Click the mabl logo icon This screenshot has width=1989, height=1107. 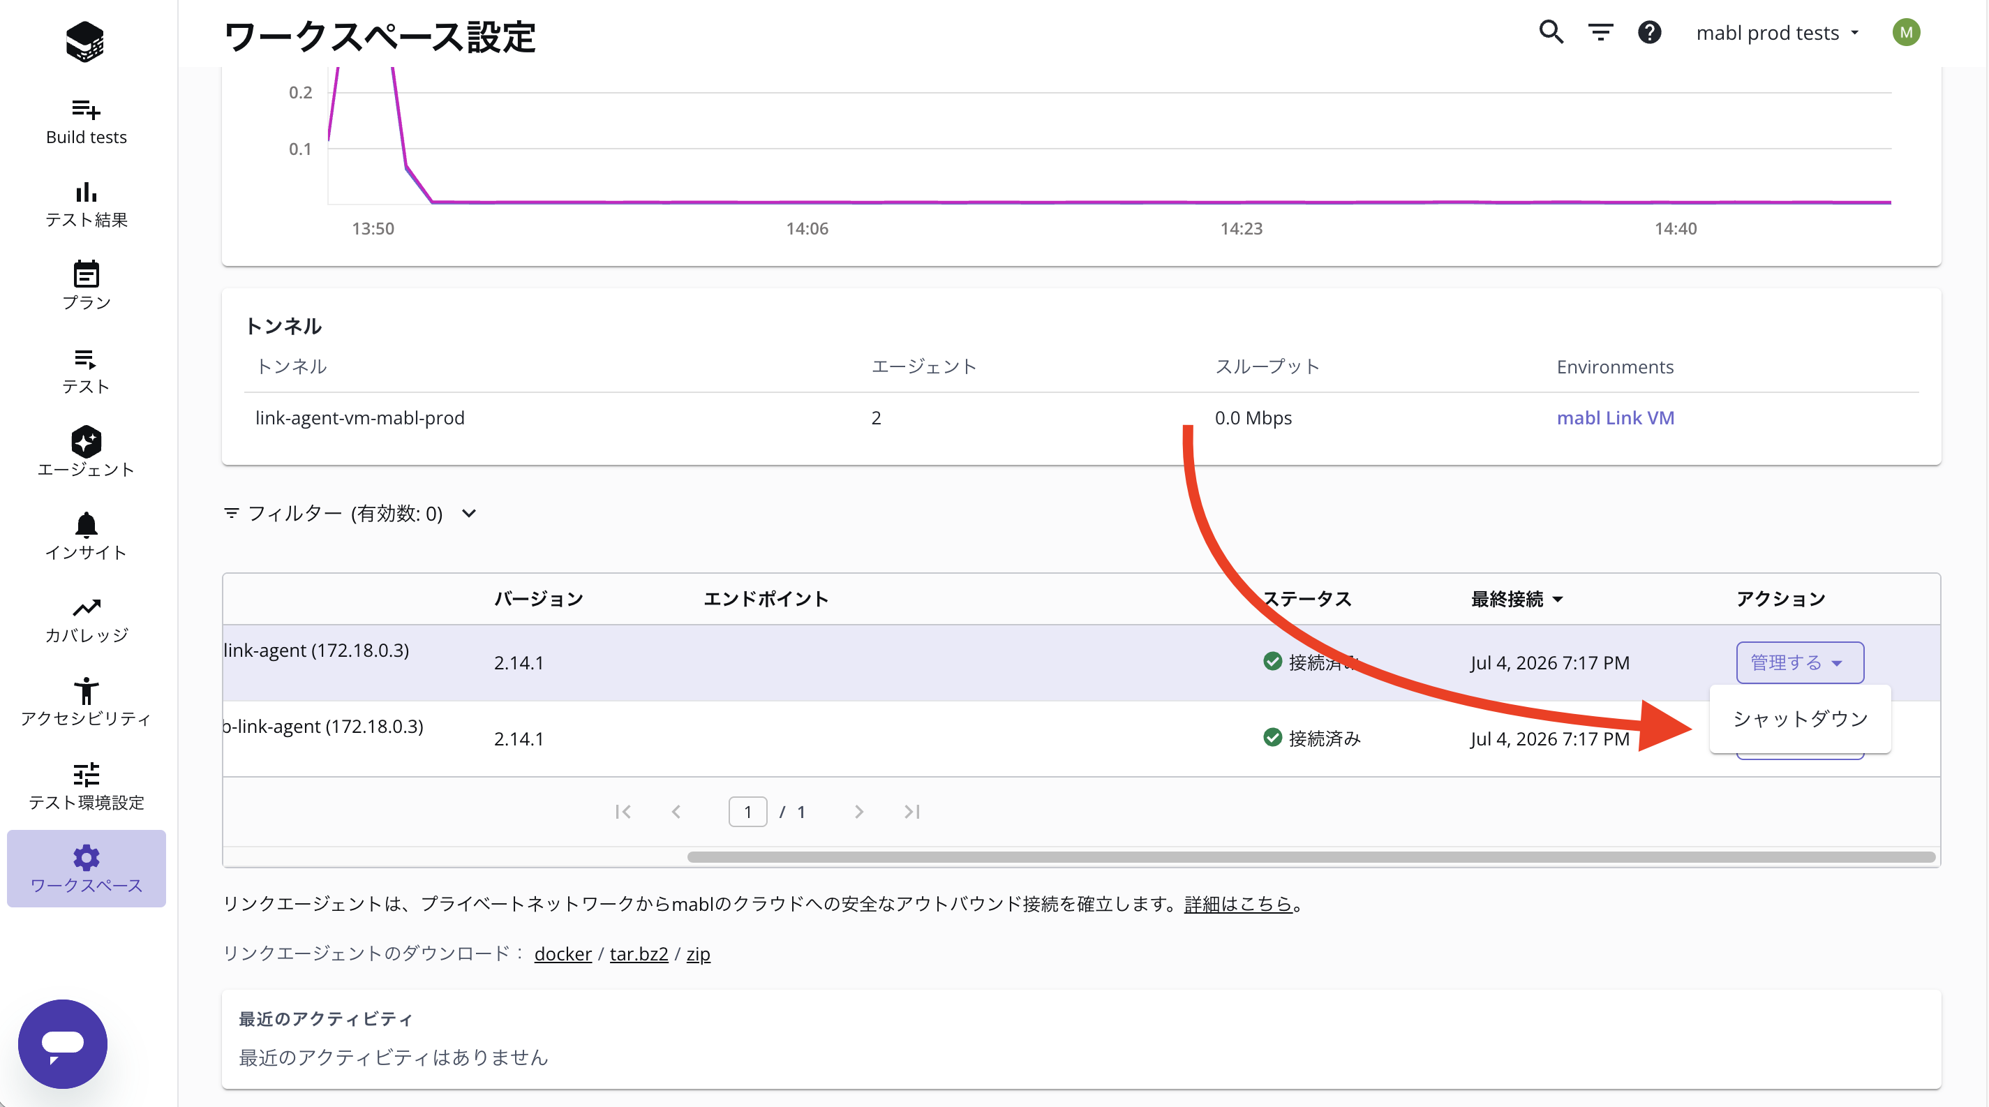(x=85, y=41)
